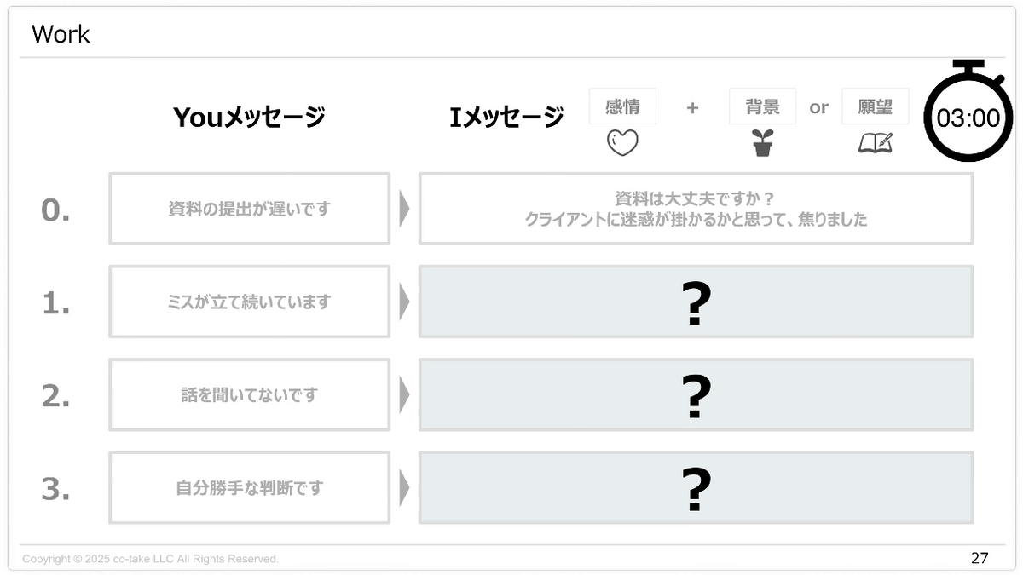Click the question mark answer box for row 1
This screenshot has width=1023, height=575.
point(696,302)
